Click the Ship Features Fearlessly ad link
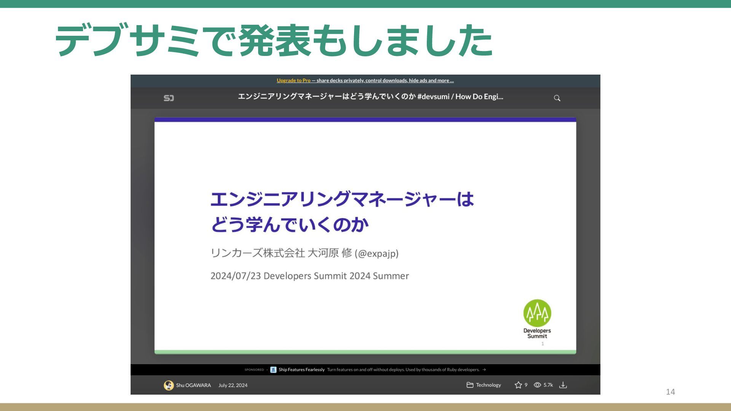731x411 pixels. (302, 370)
